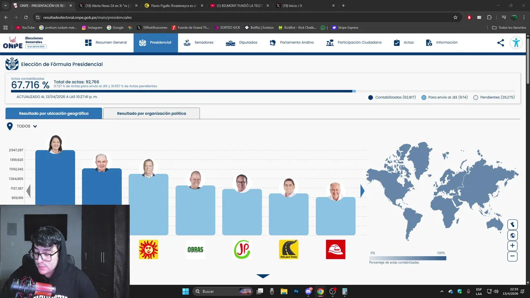530x298 pixels.
Task: Open the Todos los favoritos folder
Action: coord(509,28)
